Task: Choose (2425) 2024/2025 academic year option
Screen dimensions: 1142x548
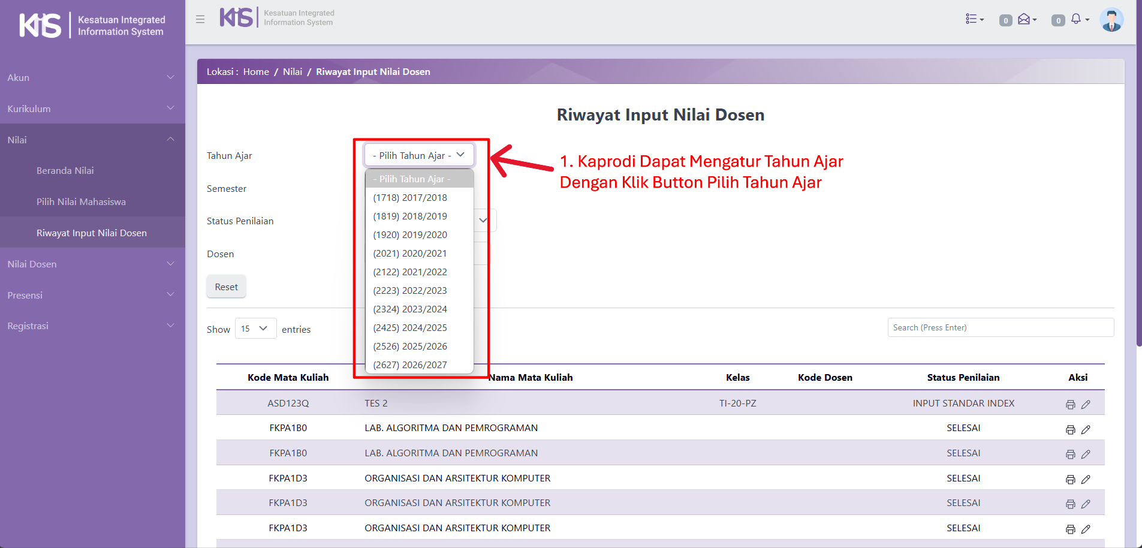Action: pyautogui.click(x=410, y=328)
